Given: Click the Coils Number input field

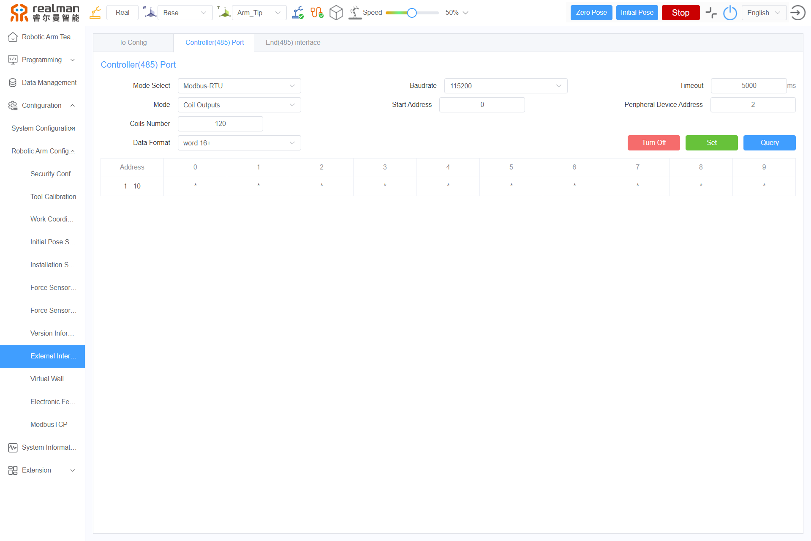Looking at the screenshot, I should tap(220, 124).
